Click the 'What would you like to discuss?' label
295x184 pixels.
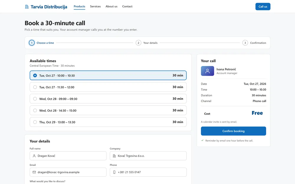click(x=47, y=181)
